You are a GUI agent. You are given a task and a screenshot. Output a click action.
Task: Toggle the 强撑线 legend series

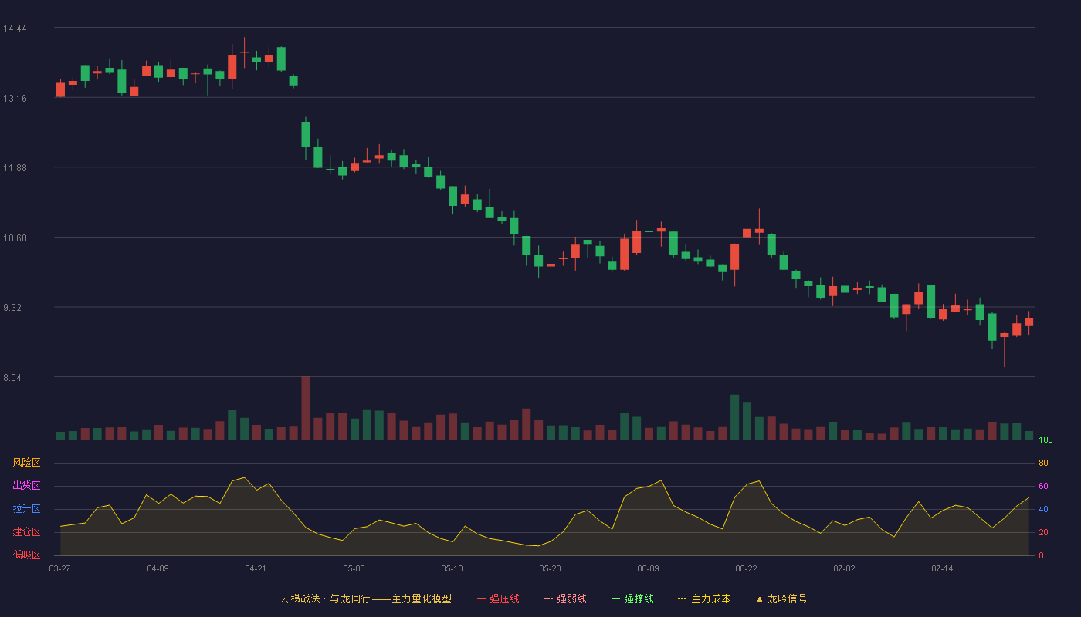click(632, 598)
